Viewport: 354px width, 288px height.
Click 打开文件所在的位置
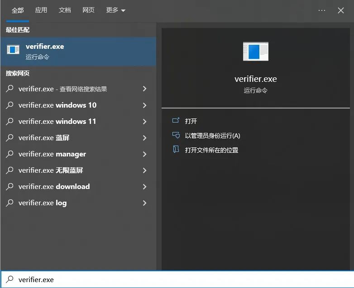211,150
